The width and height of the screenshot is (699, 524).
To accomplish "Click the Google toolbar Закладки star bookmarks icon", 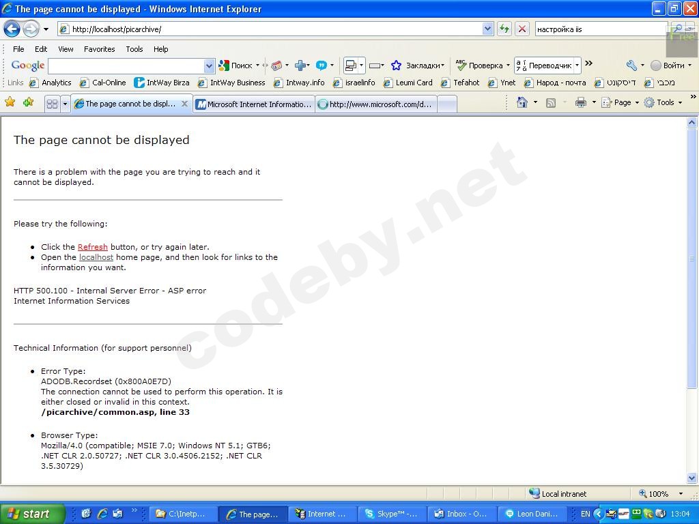I will pyautogui.click(x=396, y=65).
